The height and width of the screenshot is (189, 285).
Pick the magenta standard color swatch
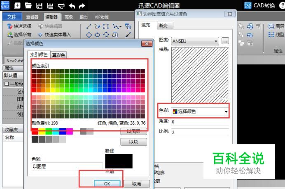point(70,132)
